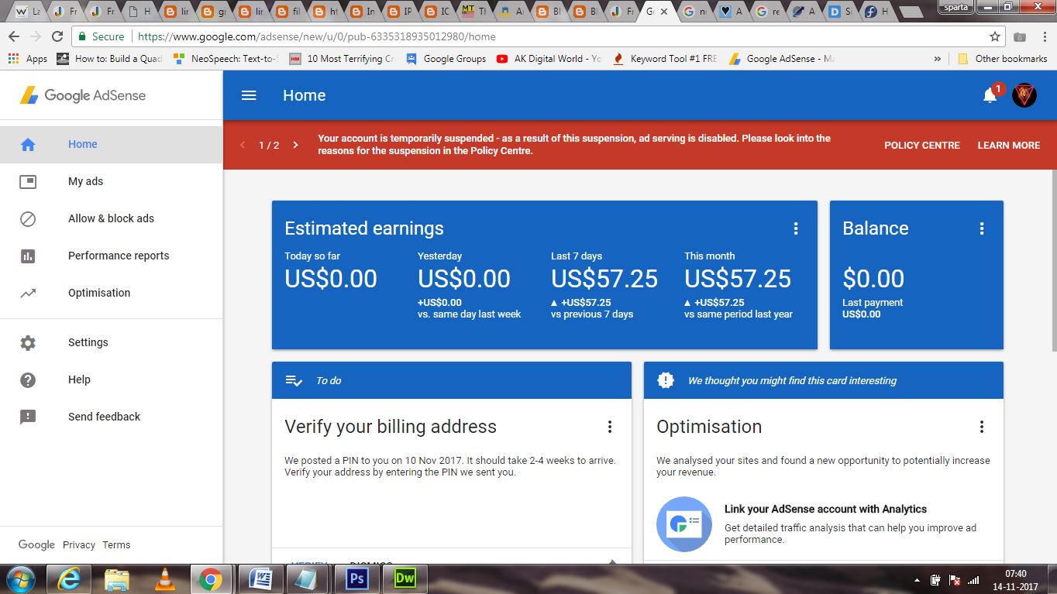This screenshot has width=1057, height=594.
Task: Open Dreamweaver from the taskbar
Action: [x=405, y=579]
